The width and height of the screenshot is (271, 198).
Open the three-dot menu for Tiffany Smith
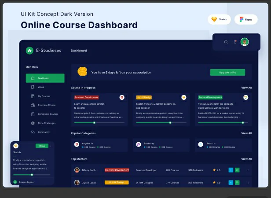point(248,170)
